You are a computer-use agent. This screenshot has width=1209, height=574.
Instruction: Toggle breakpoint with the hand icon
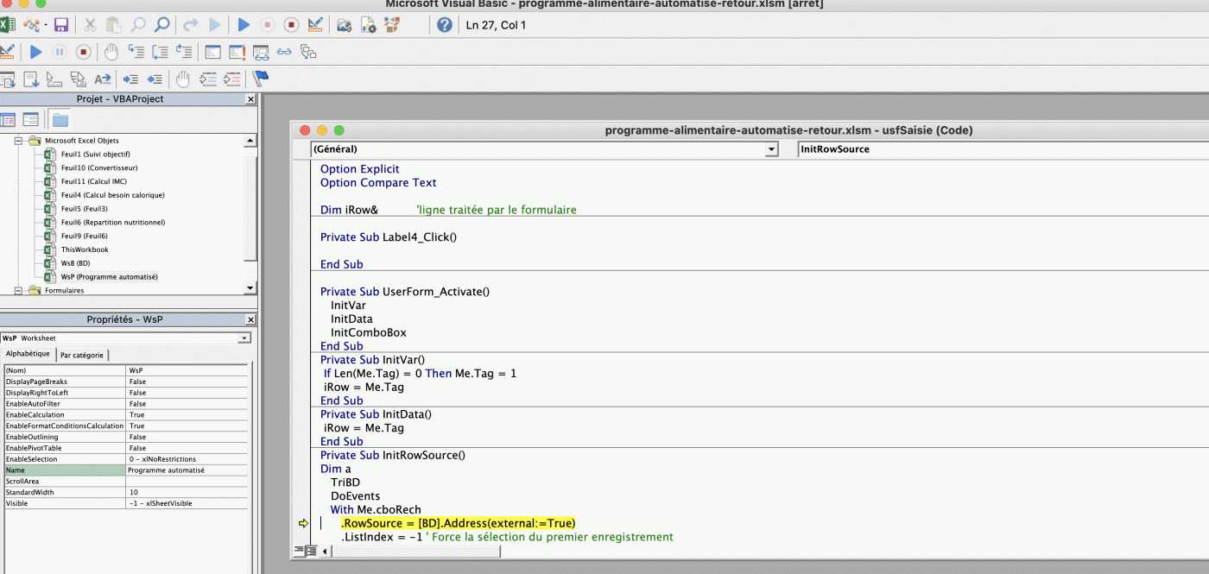click(x=111, y=52)
